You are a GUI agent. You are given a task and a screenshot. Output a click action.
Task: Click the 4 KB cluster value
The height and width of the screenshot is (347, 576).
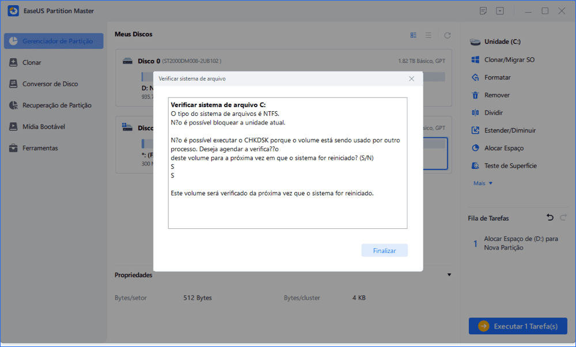coord(359,298)
